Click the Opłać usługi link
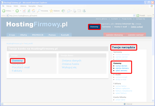The width and height of the screenshot is (155, 106). pyautogui.click(x=137, y=27)
